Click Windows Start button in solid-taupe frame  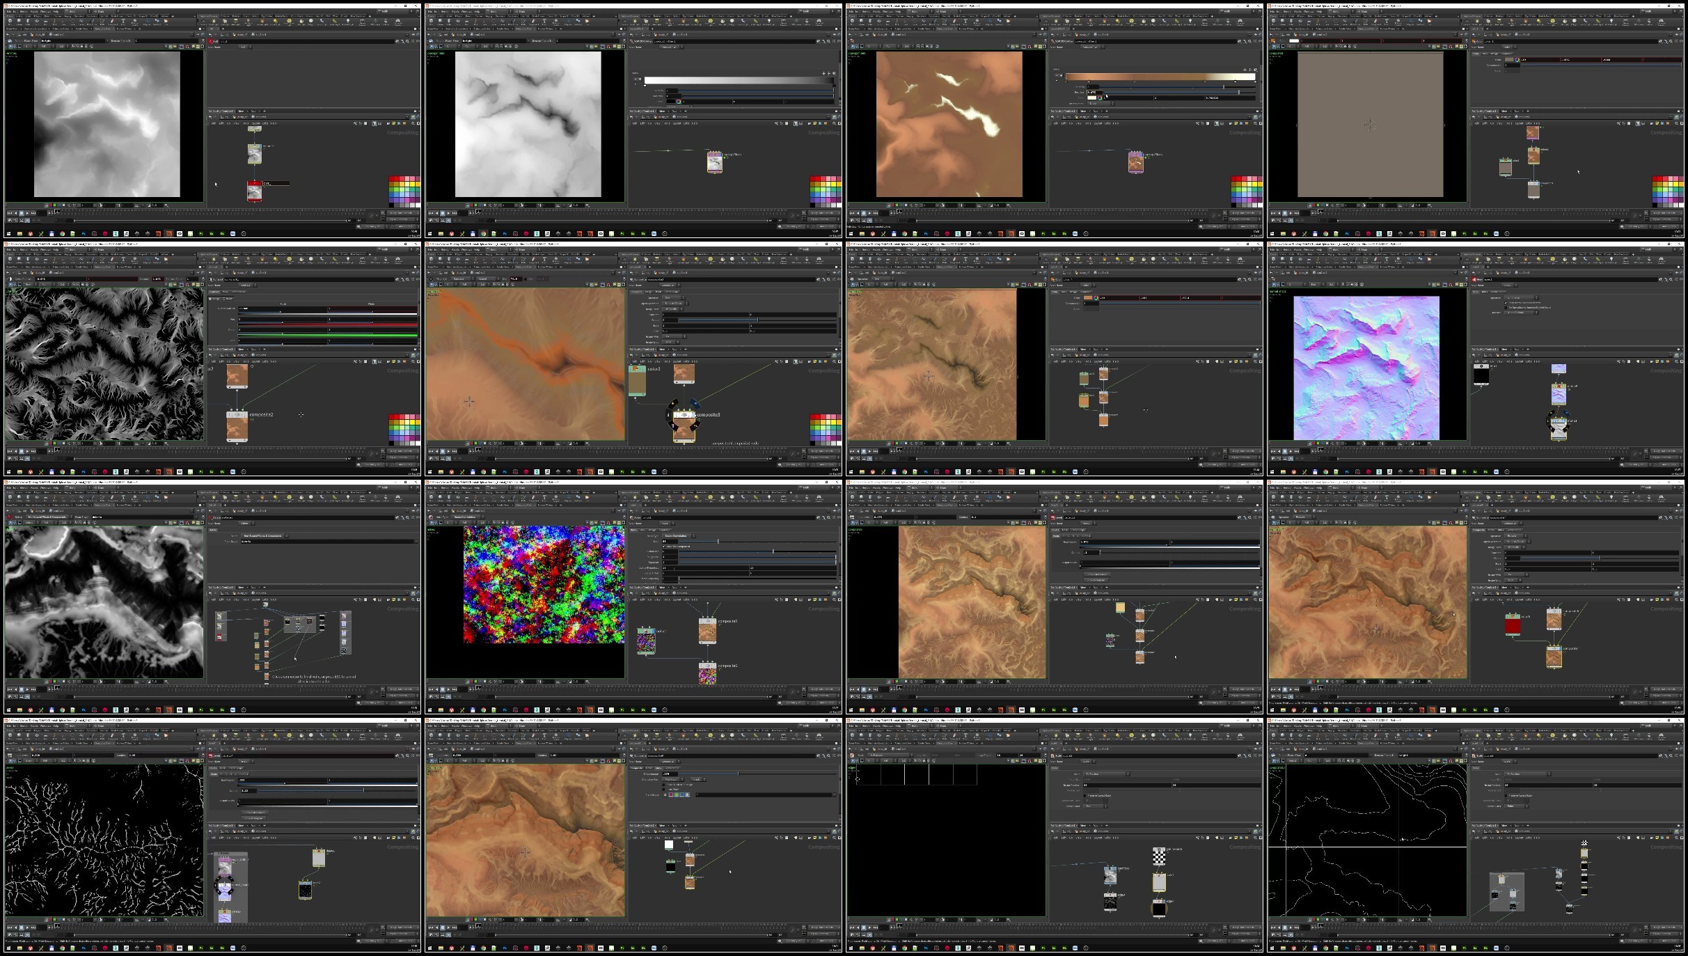(1273, 233)
